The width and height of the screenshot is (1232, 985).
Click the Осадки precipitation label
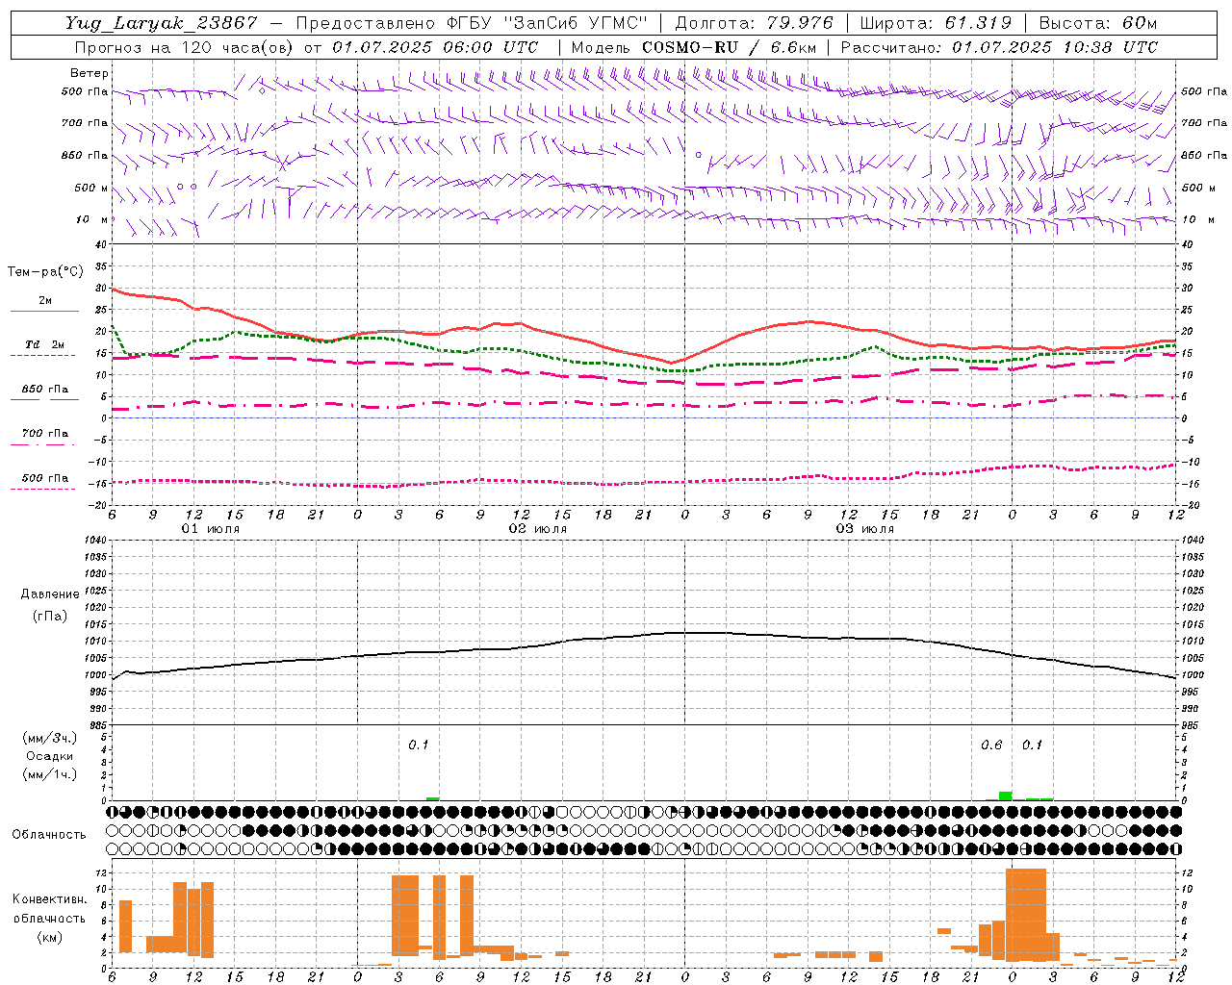click(x=50, y=756)
